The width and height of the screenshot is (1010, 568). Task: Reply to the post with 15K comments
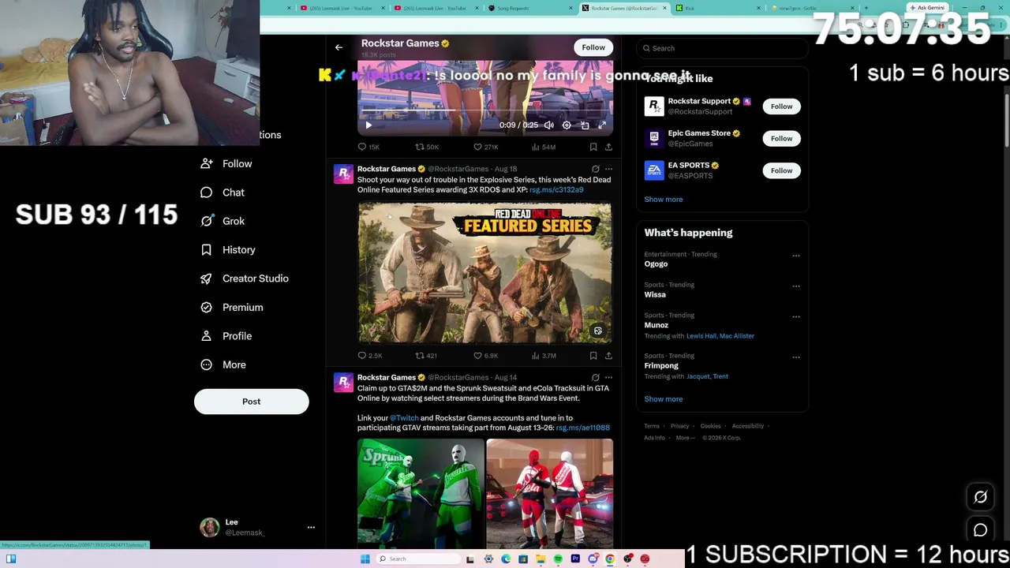(x=368, y=147)
